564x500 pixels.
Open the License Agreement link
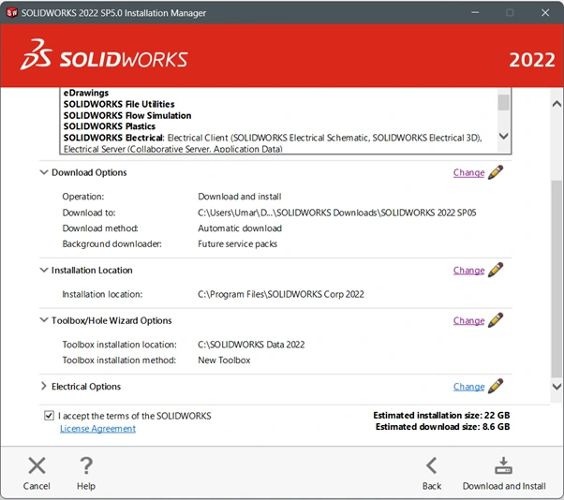[x=97, y=429]
